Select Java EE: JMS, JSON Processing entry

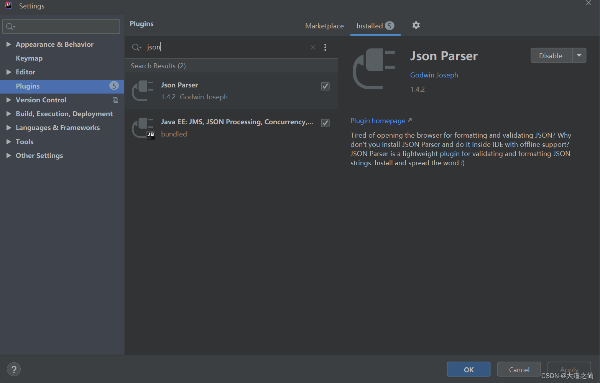coord(231,128)
